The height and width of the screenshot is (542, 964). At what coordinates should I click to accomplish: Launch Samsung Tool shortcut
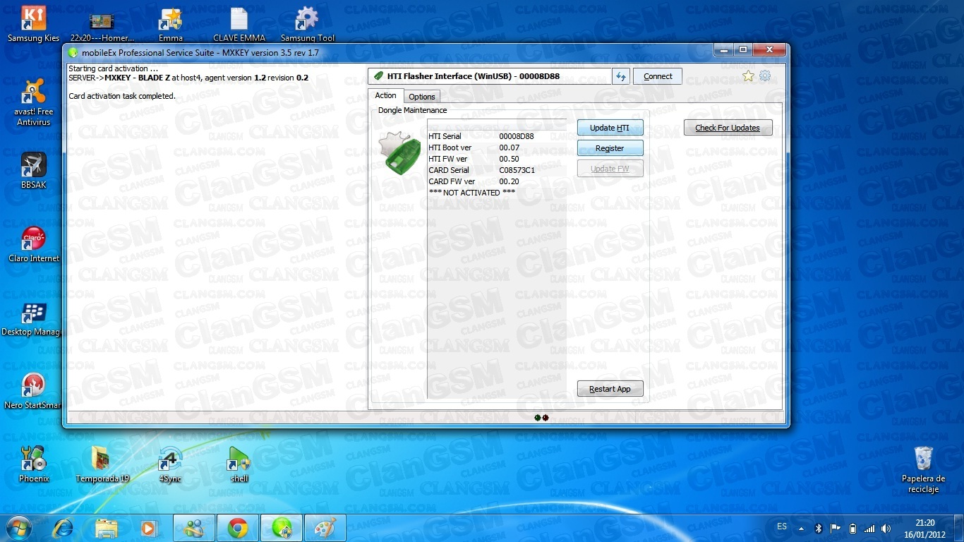coord(308,24)
